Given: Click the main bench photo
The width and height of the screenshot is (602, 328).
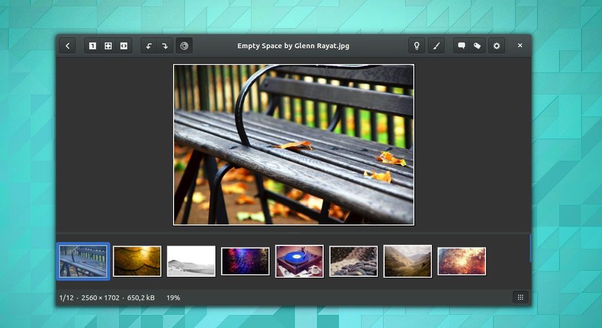Looking at the screenshot, I should click(293, 144).
